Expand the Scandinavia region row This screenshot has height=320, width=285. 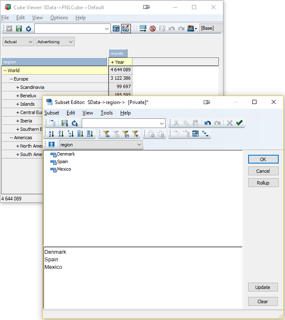click(x=18, y=87)
